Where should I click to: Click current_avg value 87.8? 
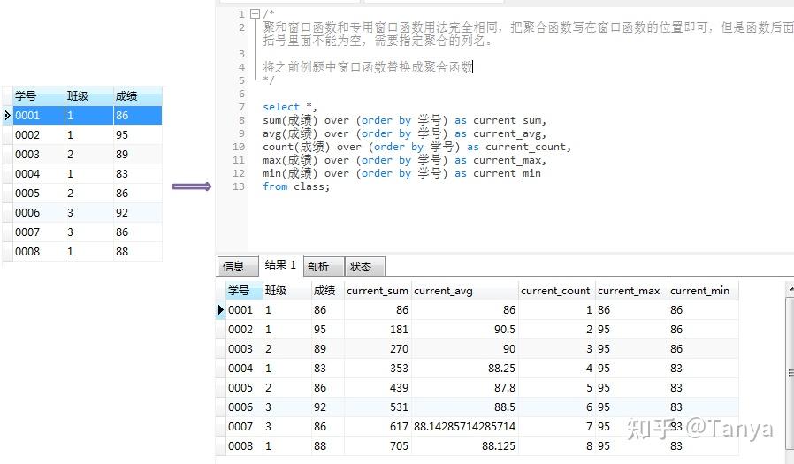(505, 388)
